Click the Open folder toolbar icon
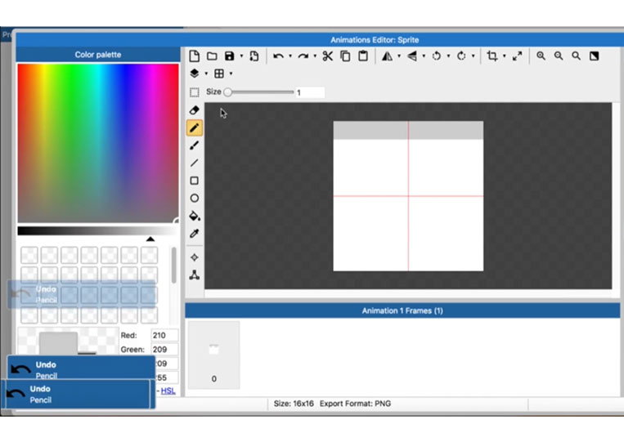 click(212, 56)
